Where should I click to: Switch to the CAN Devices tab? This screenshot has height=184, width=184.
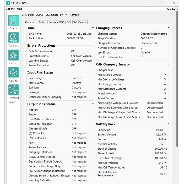pos(80,22)
